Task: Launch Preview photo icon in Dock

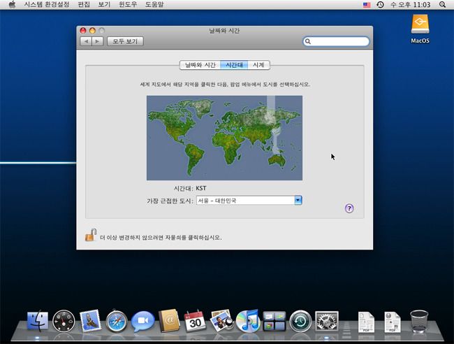Action: (221, 320)
